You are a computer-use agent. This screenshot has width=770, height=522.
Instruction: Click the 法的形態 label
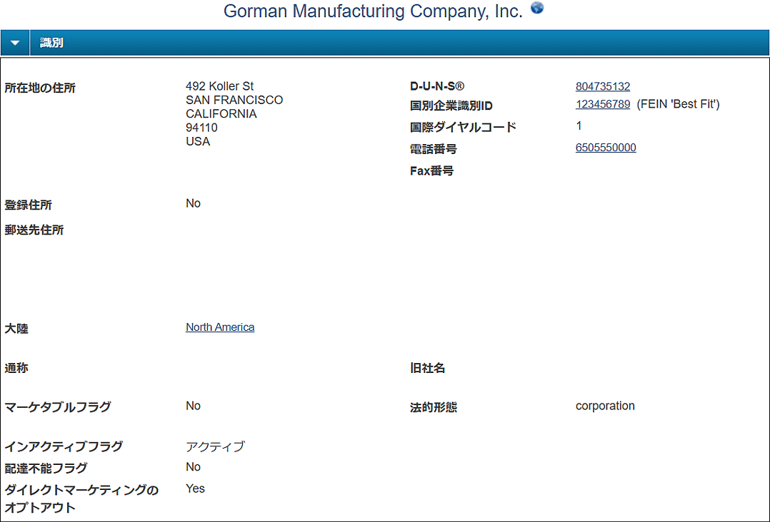click(434, 407)
